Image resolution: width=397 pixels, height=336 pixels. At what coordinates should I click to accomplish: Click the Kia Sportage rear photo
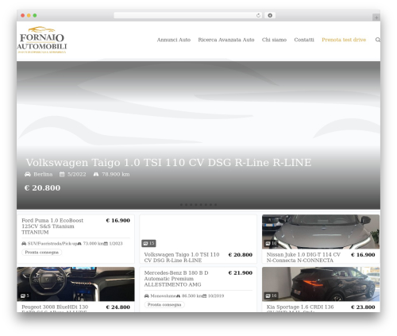tap(321, 284)
